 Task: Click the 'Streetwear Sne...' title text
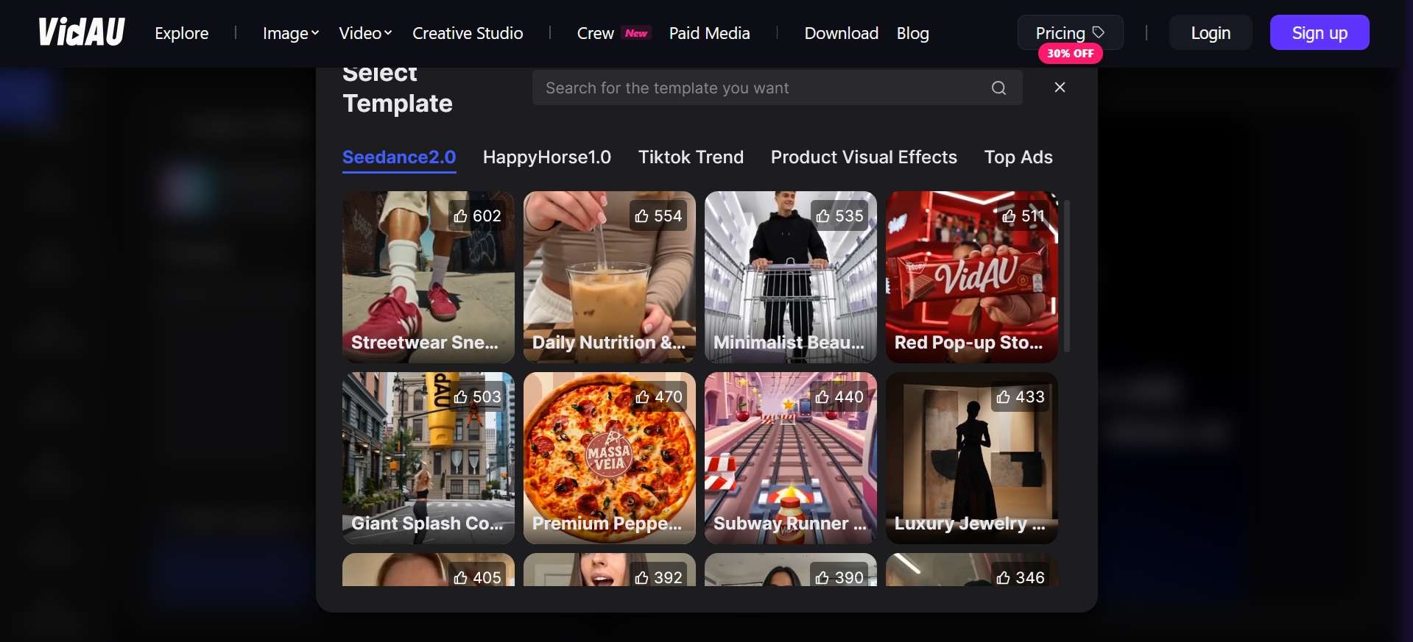[425, 343]
